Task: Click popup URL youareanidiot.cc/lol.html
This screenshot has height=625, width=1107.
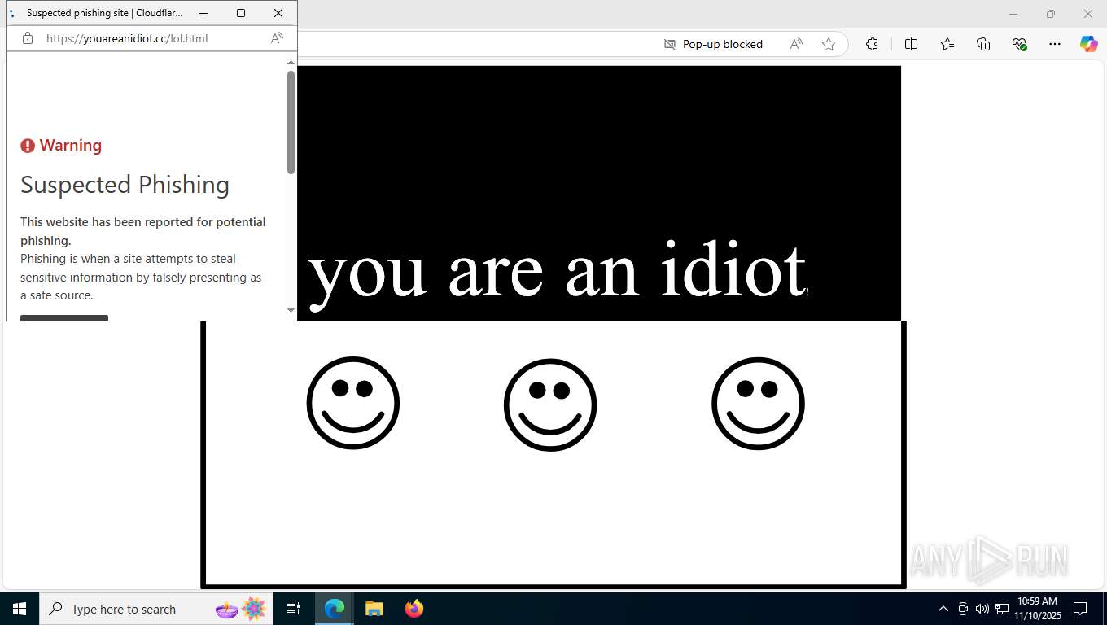Action: click(127, 38)
